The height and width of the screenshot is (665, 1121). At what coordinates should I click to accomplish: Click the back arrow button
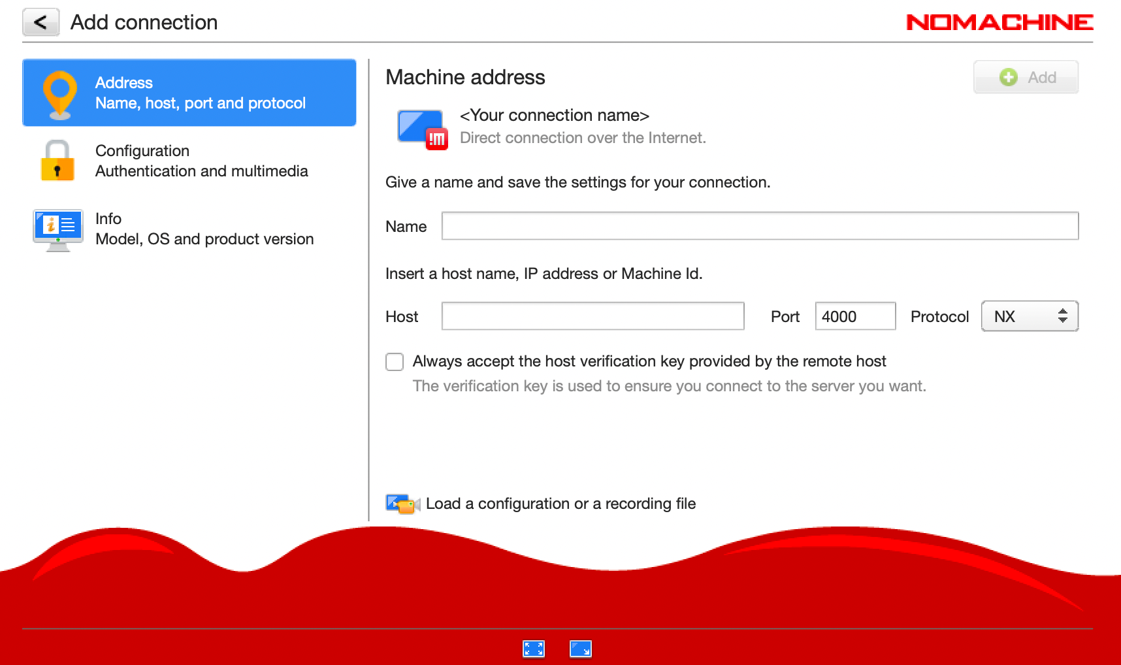[x=41, y=22]
